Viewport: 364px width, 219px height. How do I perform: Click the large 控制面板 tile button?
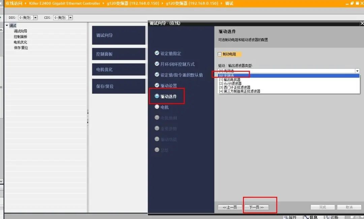[119, 54]
